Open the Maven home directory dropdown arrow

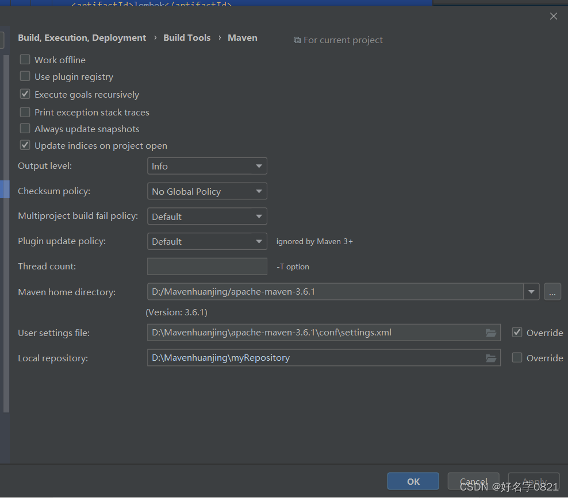click(x=531, y=292)
